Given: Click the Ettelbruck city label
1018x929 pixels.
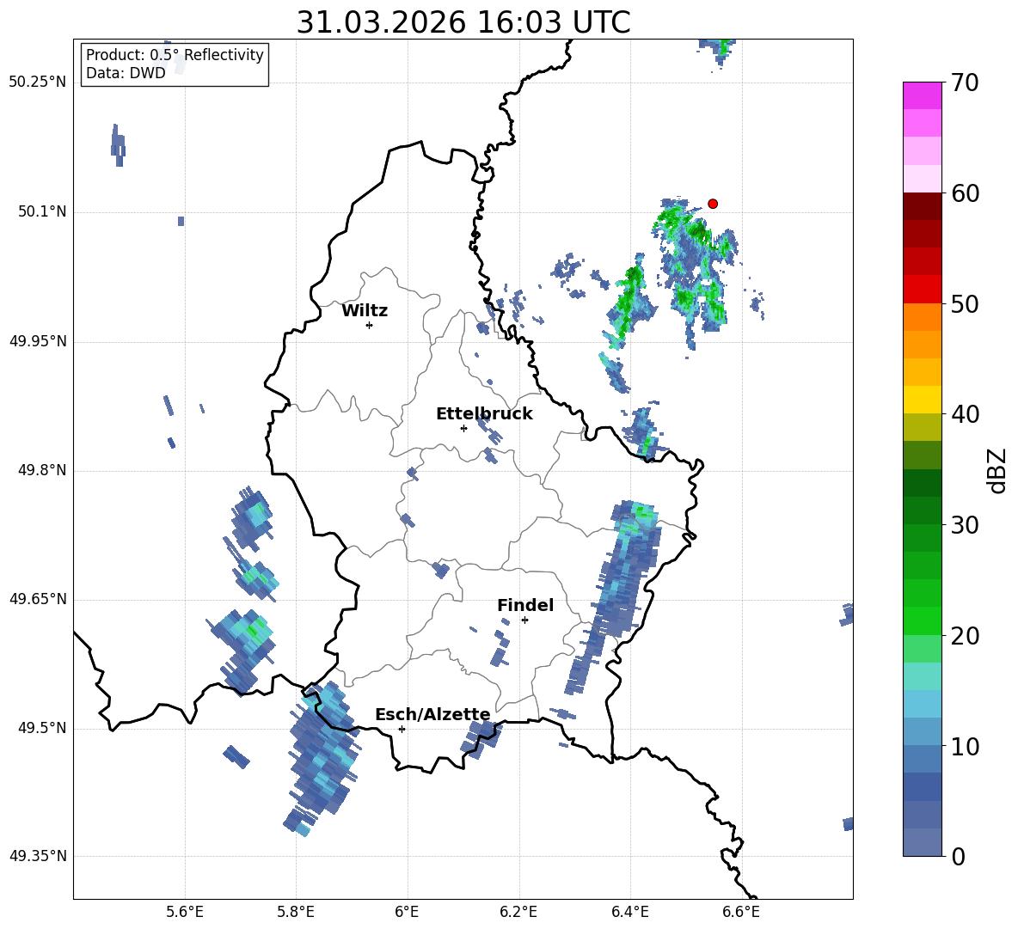Looking at the screenshot, I should [x=484, y=414].
